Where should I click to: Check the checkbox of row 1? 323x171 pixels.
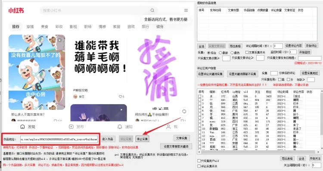[199, 96]
